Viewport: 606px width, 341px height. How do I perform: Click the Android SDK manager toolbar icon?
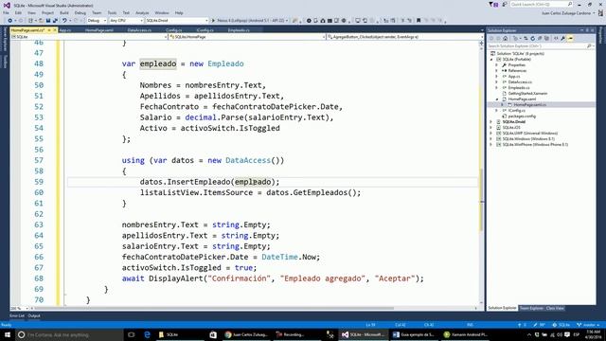(323, 21)
